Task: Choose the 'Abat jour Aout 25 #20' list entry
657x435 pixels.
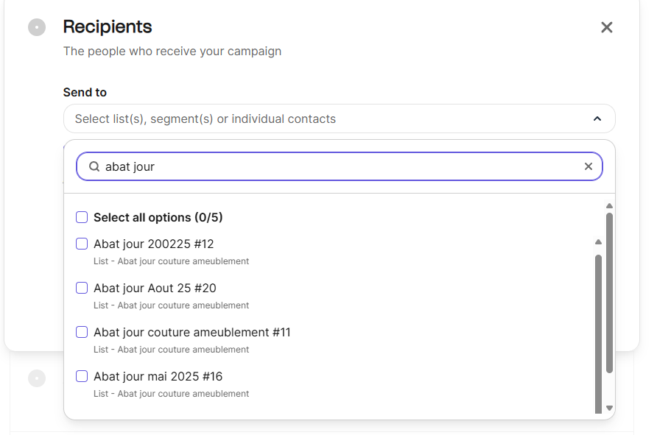Action: point(155,288)
